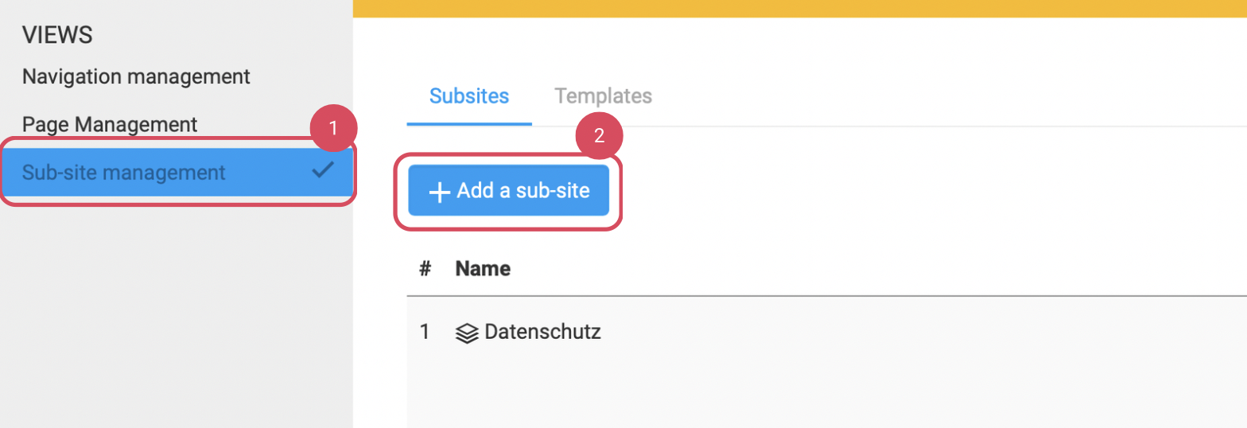This screenshot has height=428, width=1247.
Task: Open the Page Management view
Action: (x=110, y=124)
